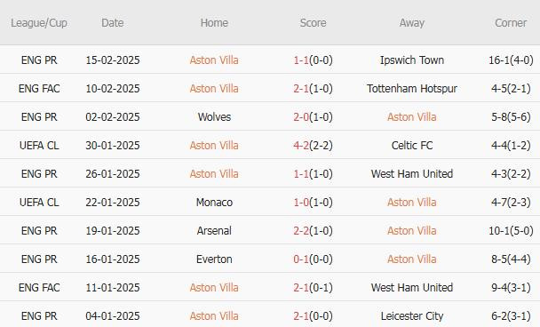Click the League/Cup column header
The width and height of the screenshot is (540, 327).
[x=39, y=23]
